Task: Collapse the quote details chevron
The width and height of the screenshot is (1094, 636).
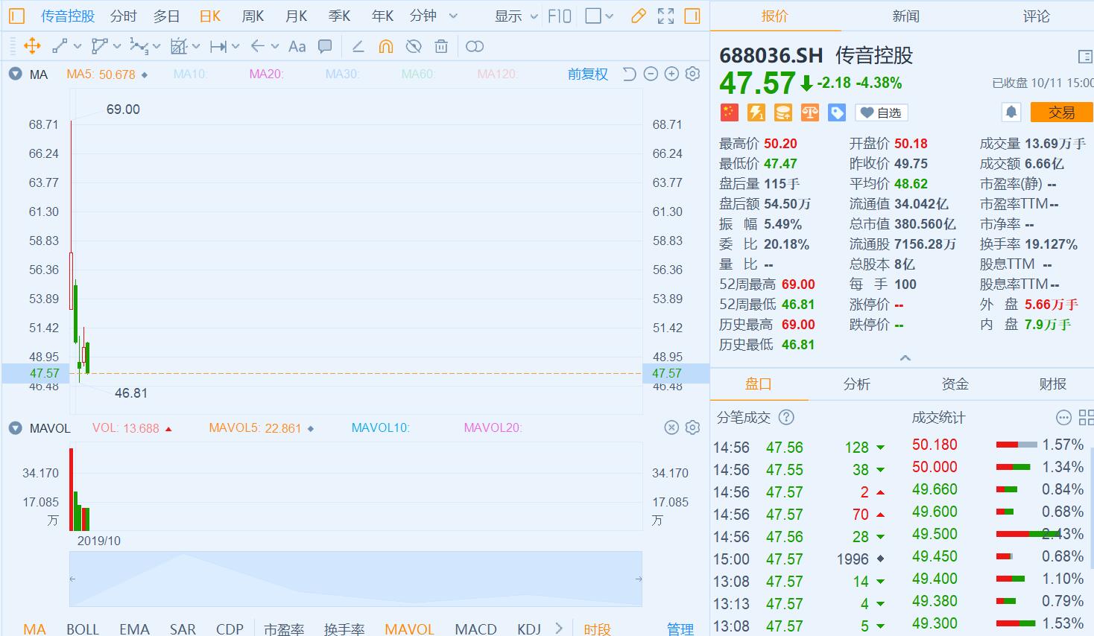Action: tap(905, 358)
